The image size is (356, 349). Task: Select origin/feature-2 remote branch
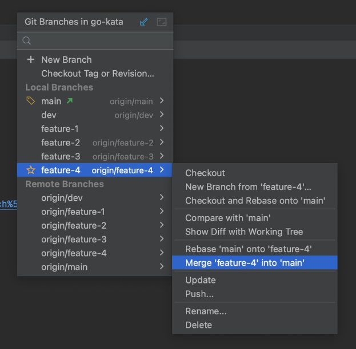click(74, 225)
